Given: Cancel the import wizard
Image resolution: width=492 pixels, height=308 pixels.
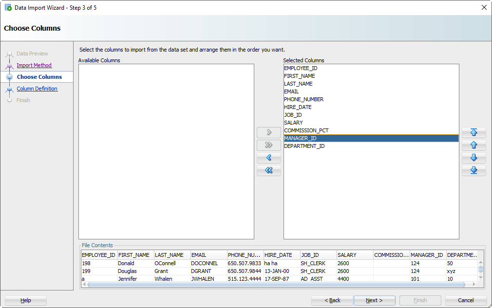Looking at the screenshot, I should pos(465,300).
